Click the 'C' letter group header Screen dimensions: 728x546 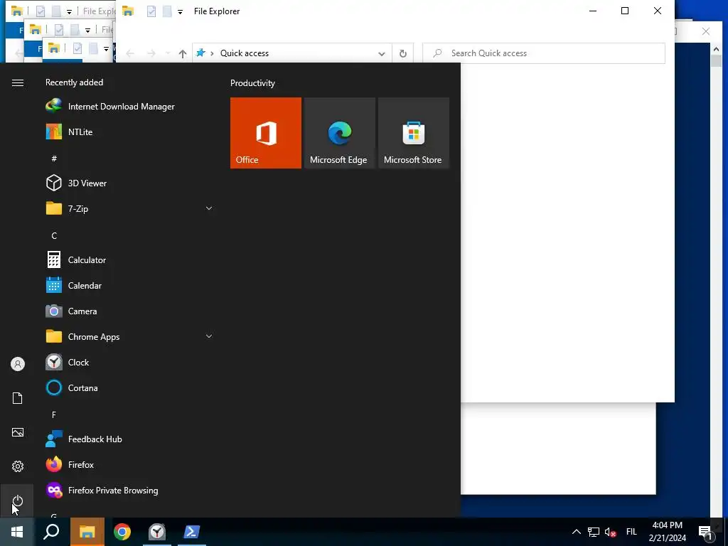[x=54, y=235]
